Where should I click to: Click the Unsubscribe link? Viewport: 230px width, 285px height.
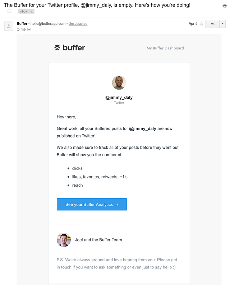(x=78, y=24)
